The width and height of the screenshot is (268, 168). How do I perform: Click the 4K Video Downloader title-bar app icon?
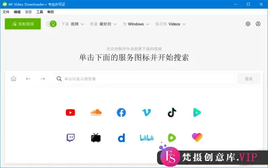(x=5, y=4)
